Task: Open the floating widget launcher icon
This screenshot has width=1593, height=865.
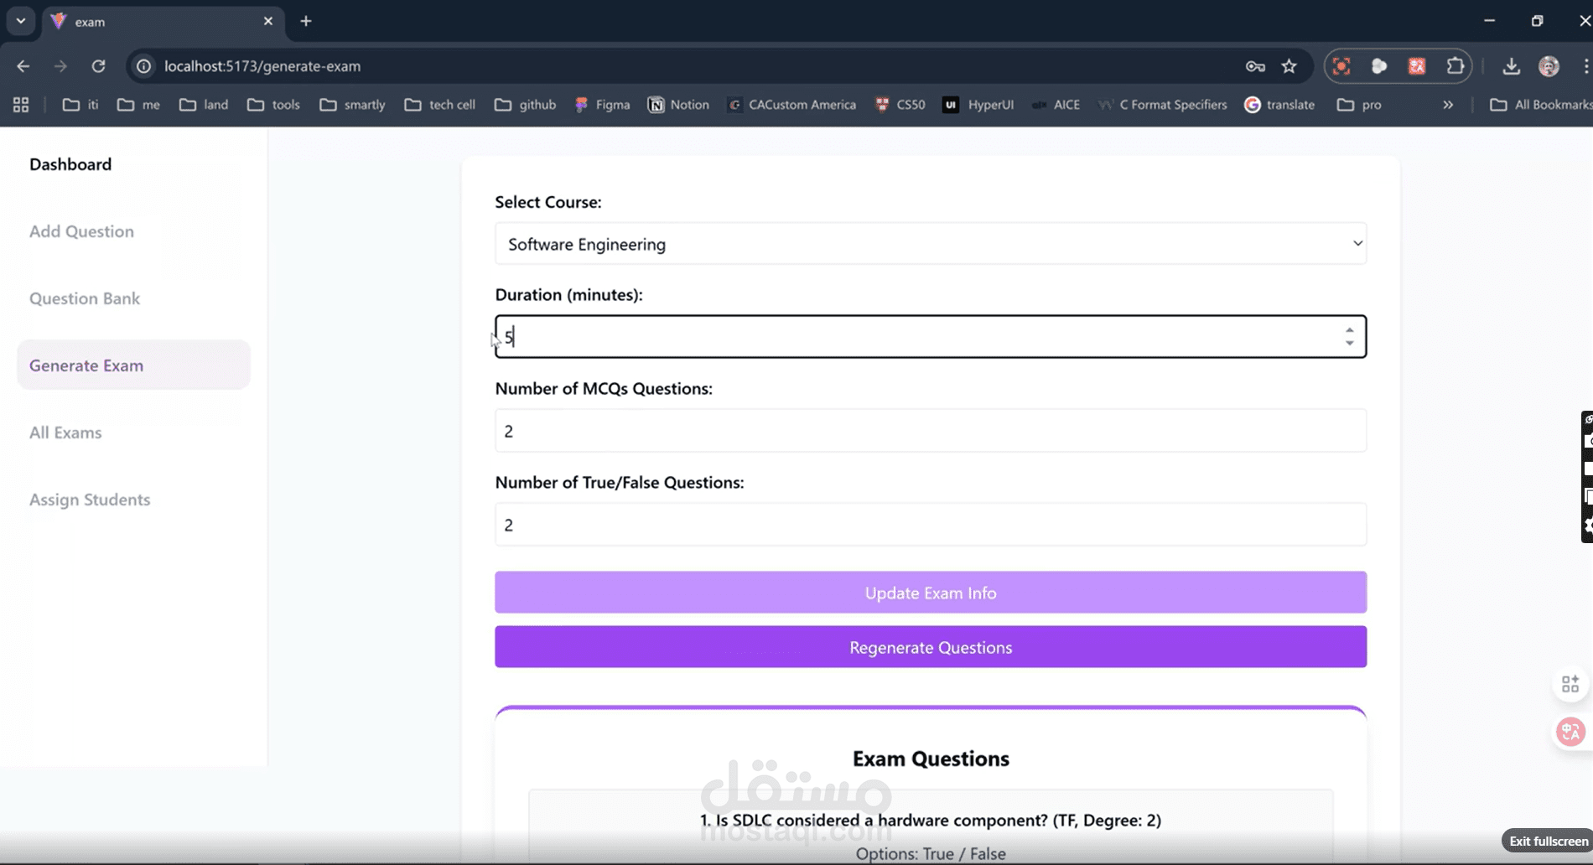Action: coord(1570,683)
